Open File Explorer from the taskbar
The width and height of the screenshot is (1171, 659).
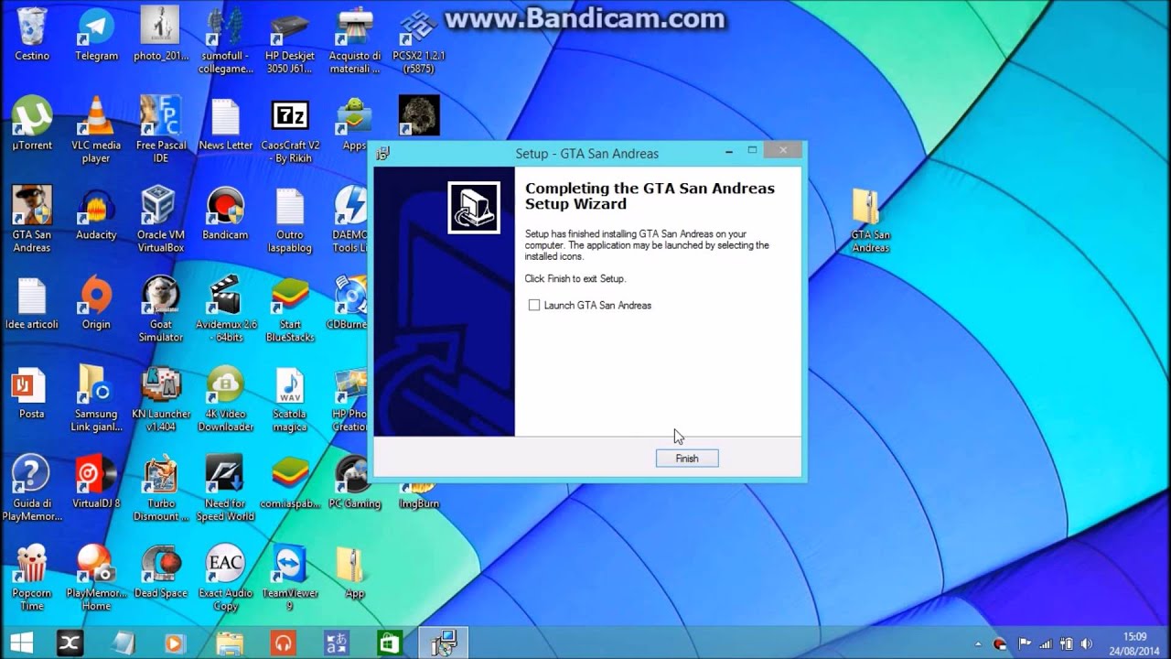click(x=229, y=643)
